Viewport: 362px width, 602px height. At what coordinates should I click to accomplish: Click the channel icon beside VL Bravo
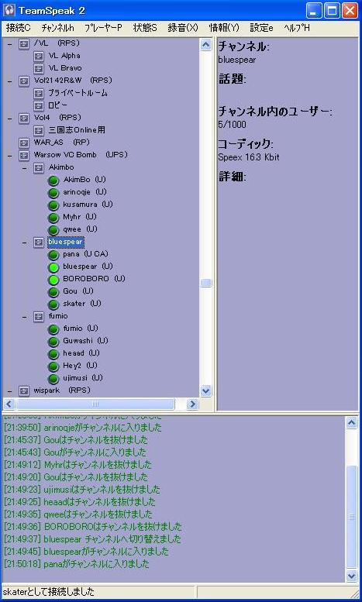point(39,69)
